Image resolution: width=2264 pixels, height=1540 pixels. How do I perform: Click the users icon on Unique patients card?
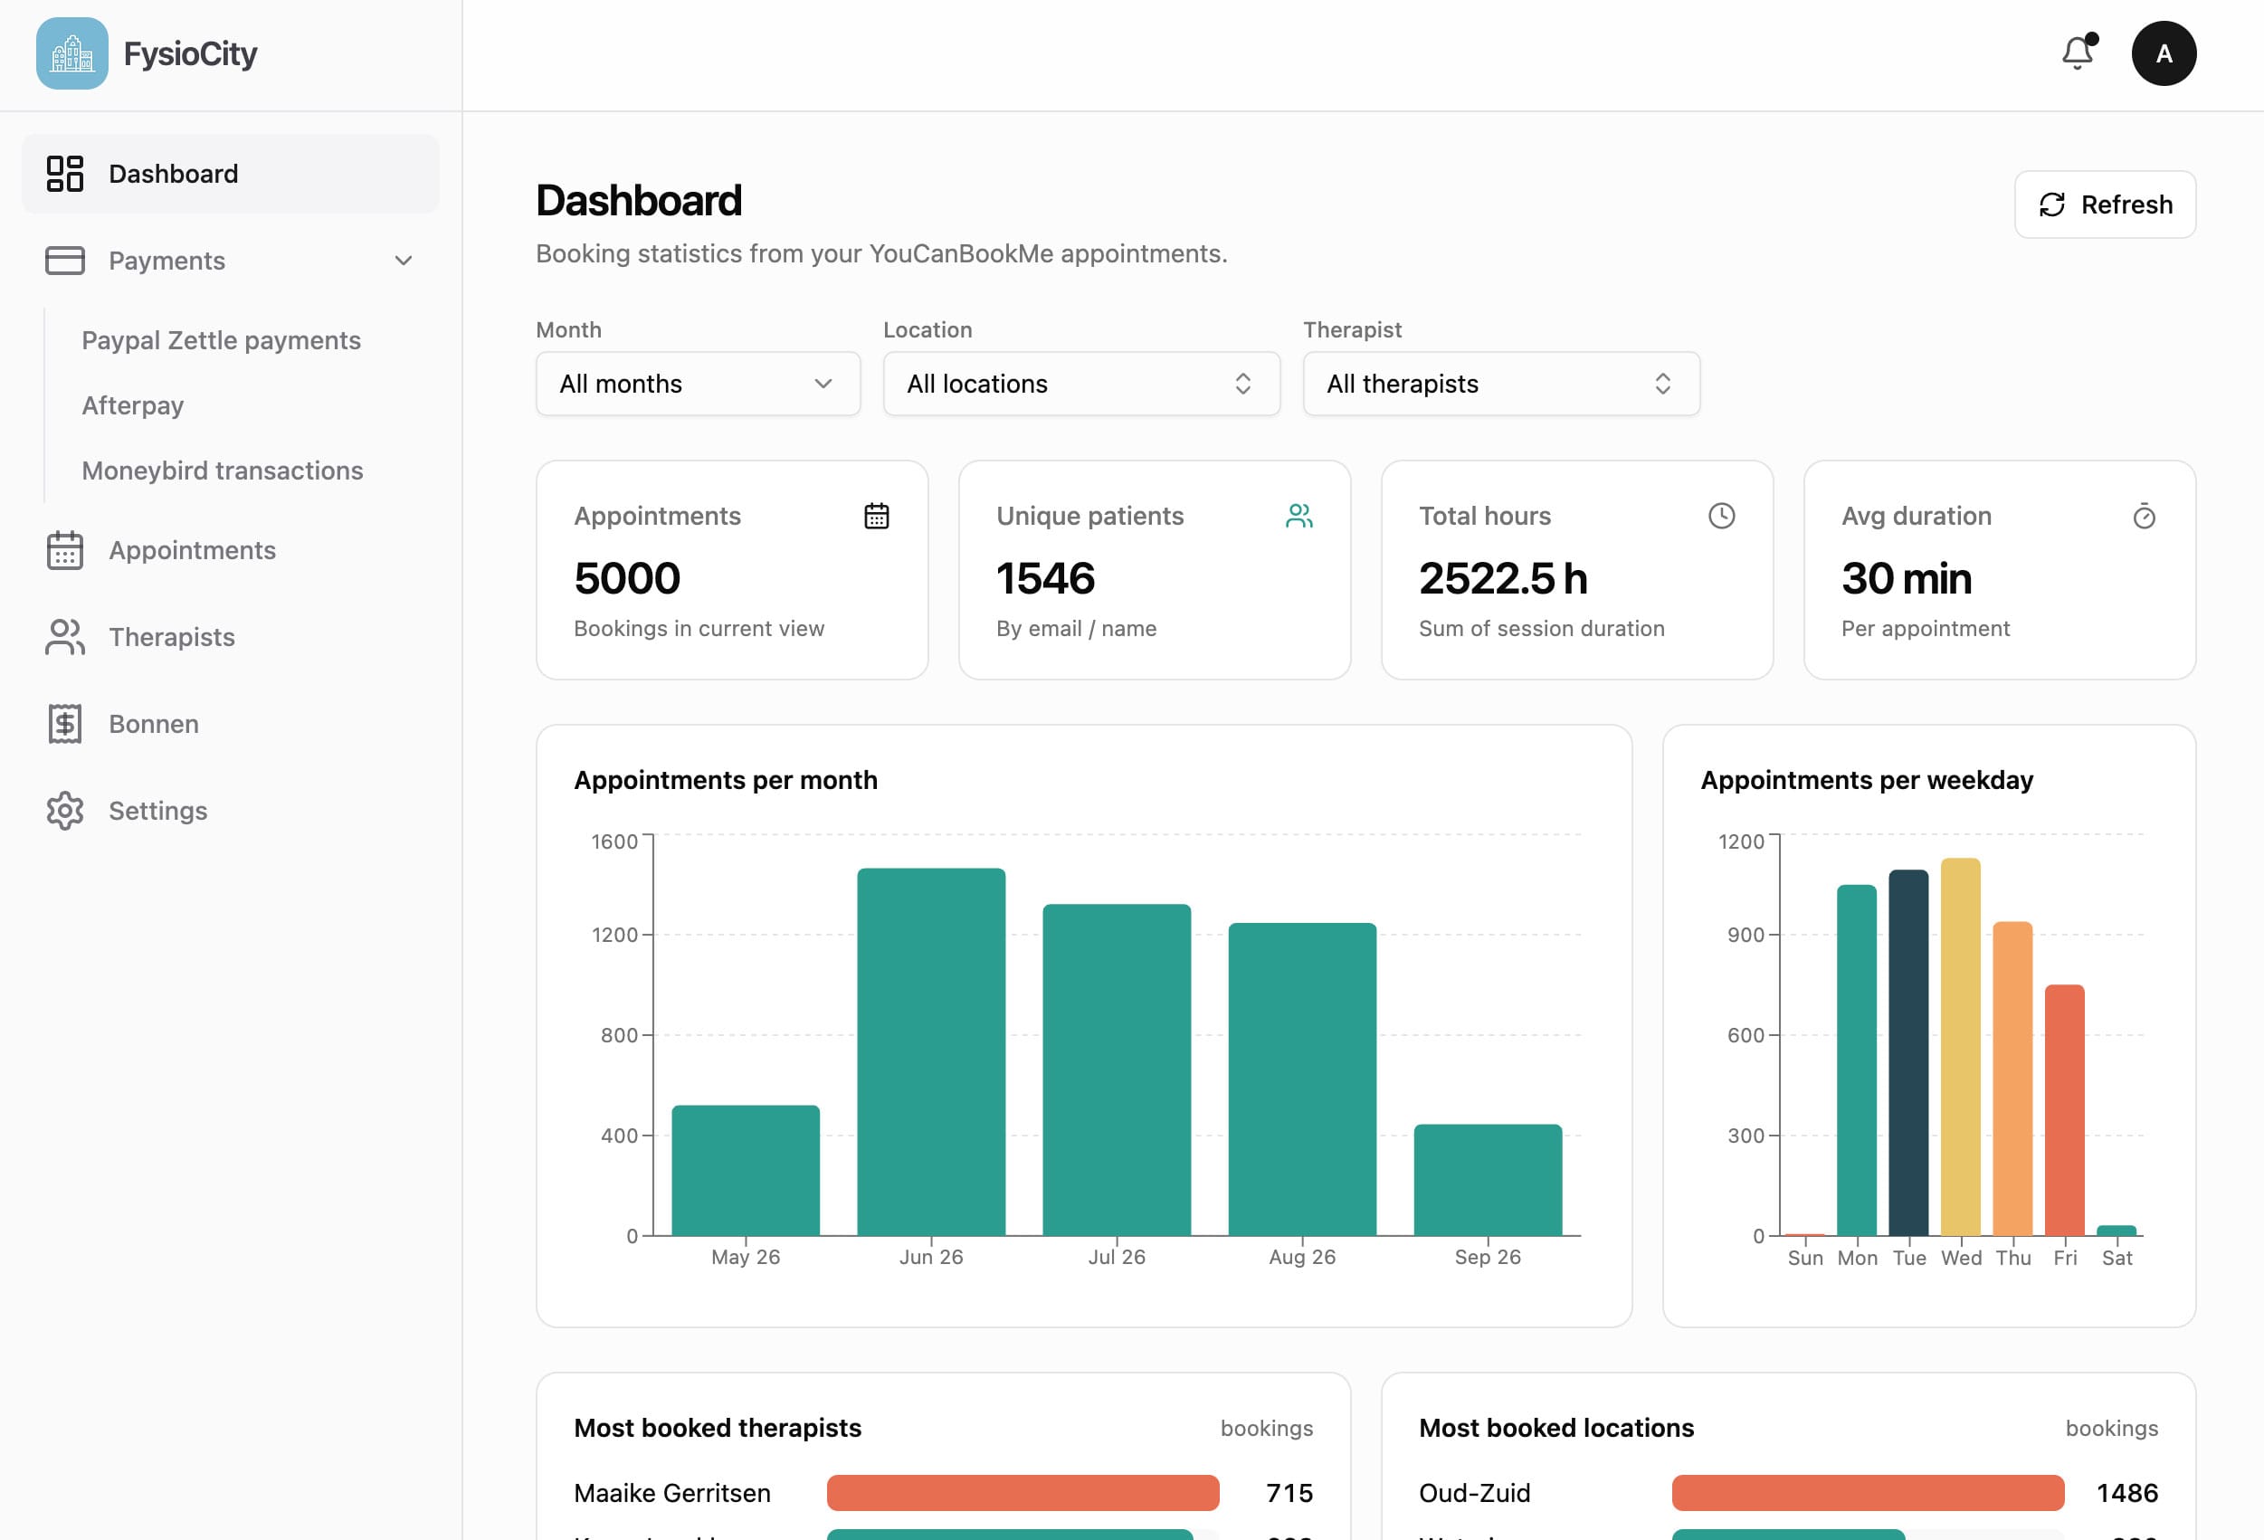pyautogui.click(x=1299, y=515)
